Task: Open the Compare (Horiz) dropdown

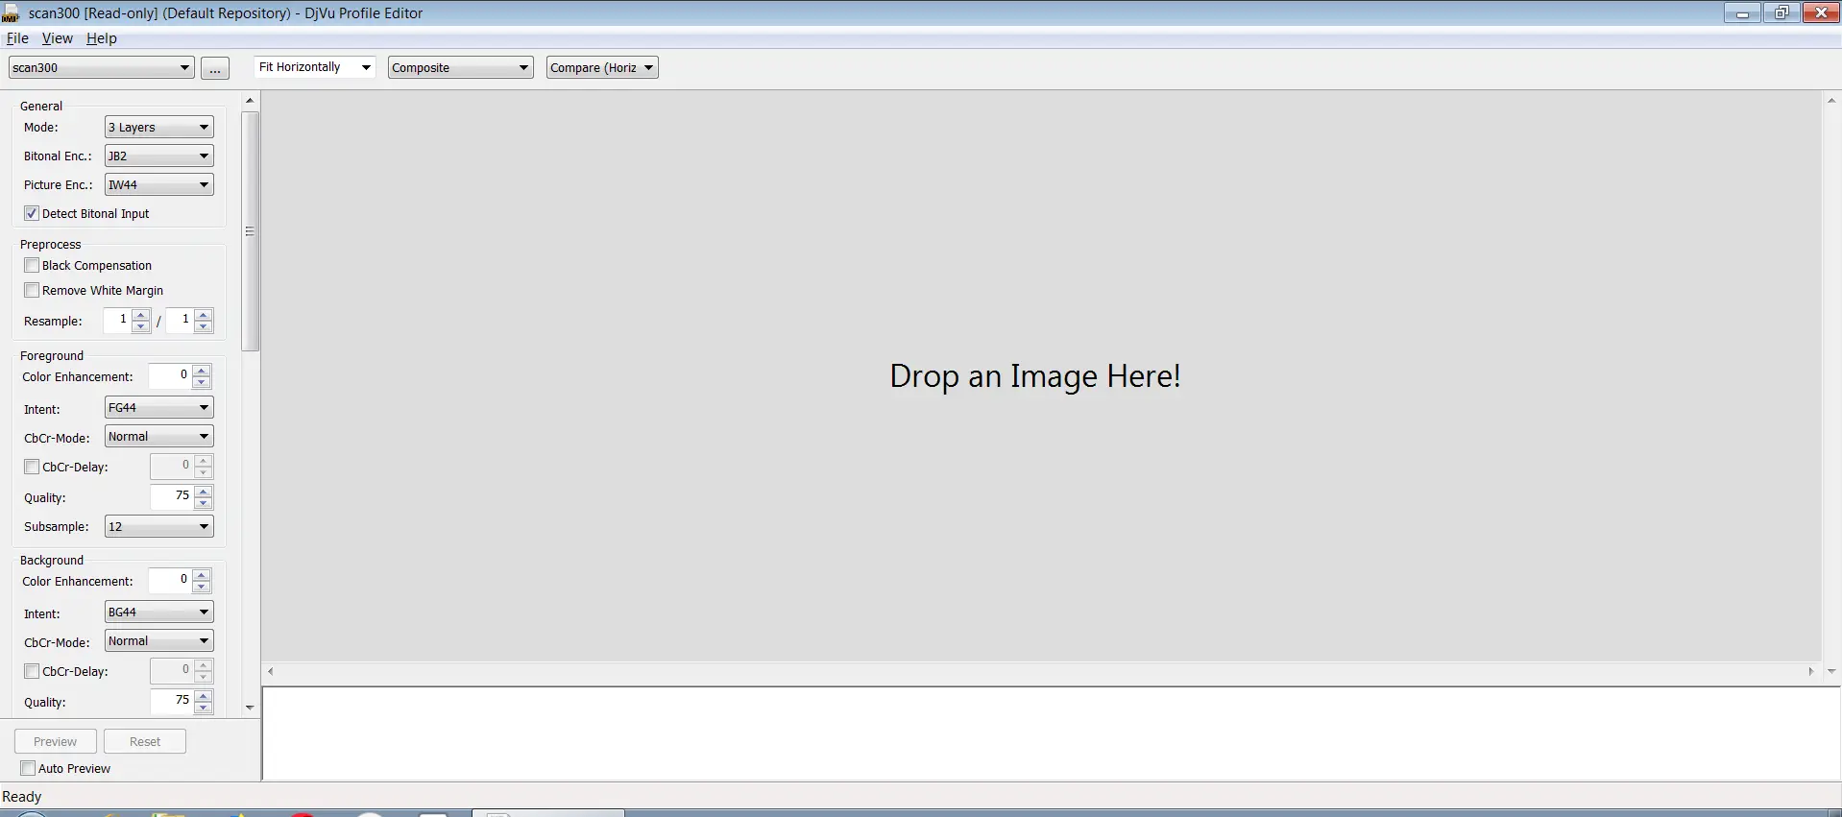Action: [x=602, y=67]
